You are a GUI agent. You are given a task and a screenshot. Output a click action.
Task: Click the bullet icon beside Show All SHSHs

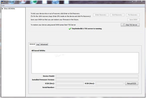tap(2, 9)
